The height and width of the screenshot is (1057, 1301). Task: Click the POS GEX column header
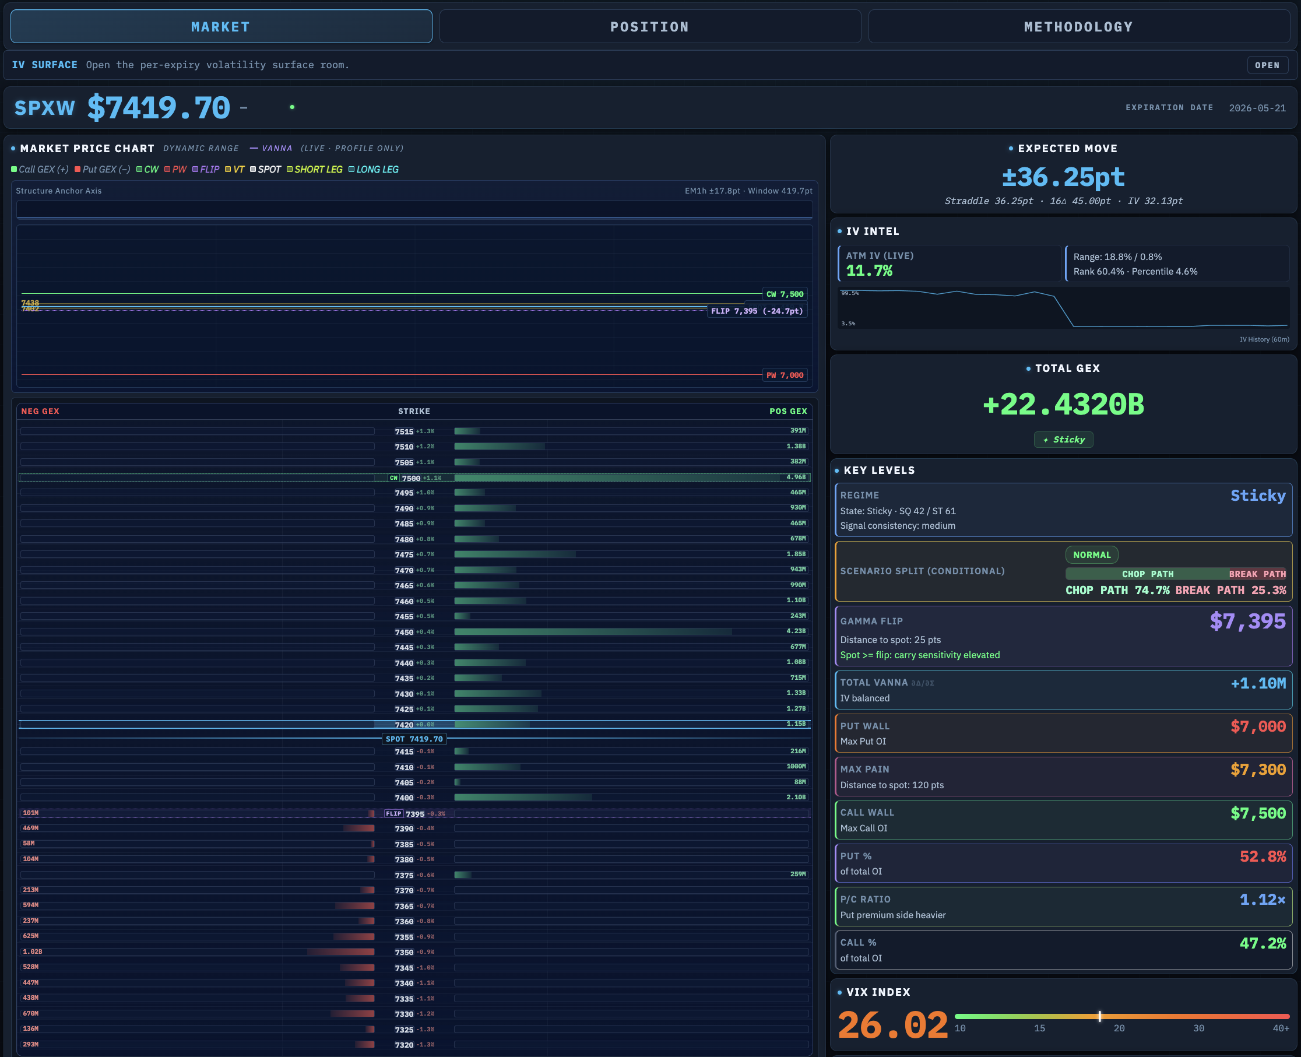(x=788, y=412)
